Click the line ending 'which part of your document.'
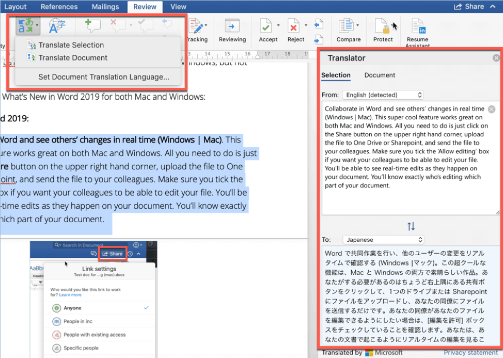The image size is (503, 358). 52,219
